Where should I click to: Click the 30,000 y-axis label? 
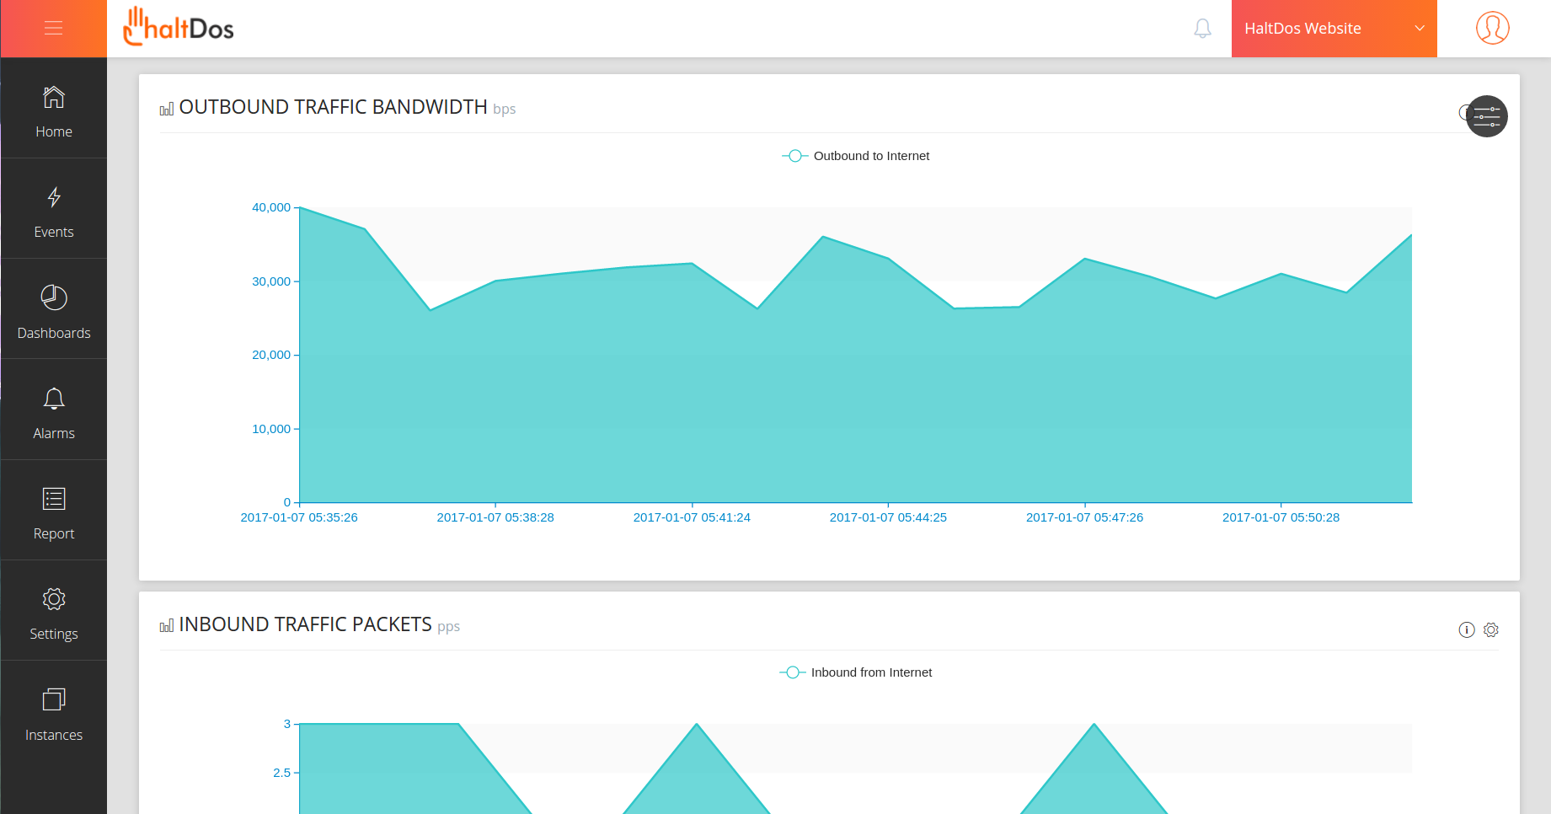(271, 281)
